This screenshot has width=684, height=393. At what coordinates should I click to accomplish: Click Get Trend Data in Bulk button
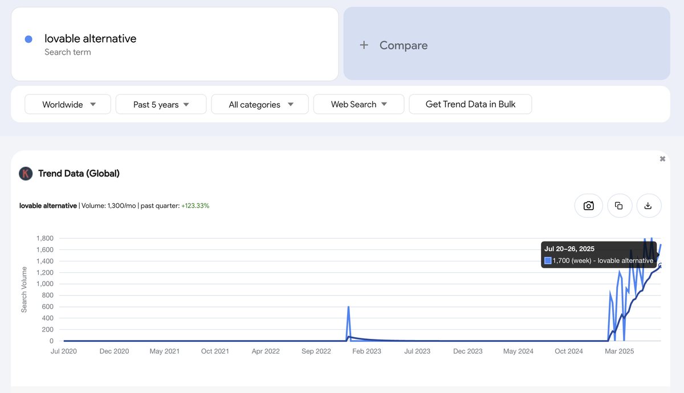pos(470,104)
